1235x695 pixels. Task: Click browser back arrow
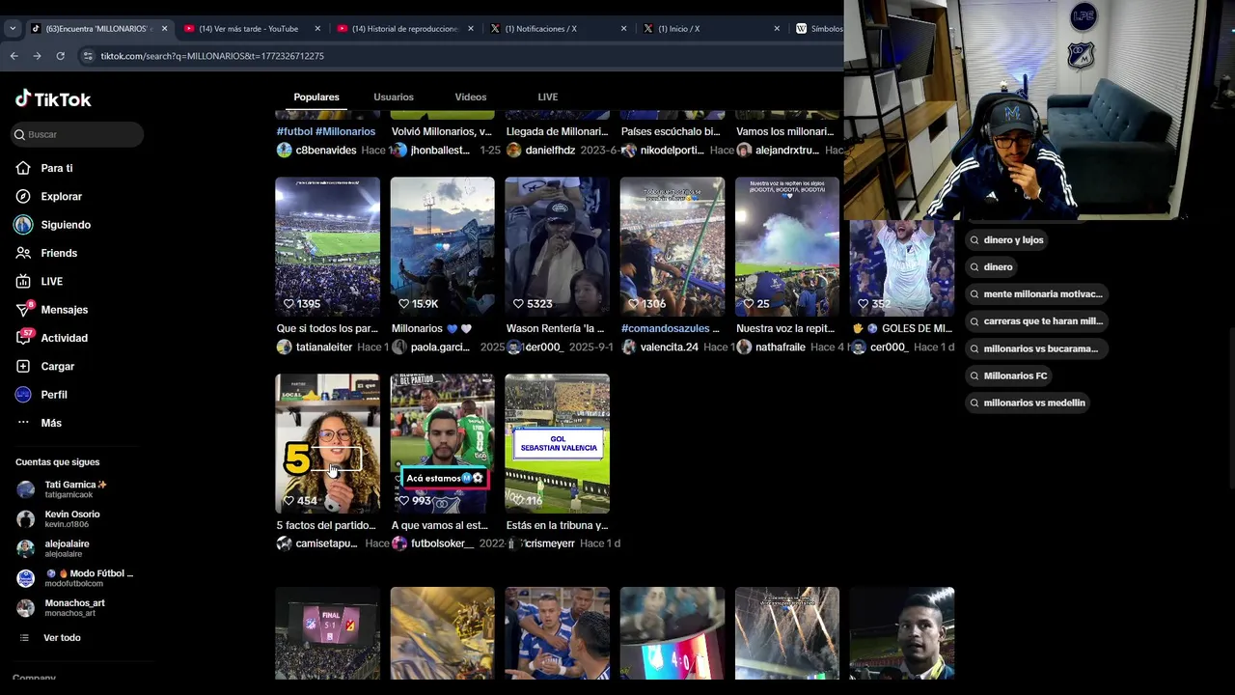[14, 56]
